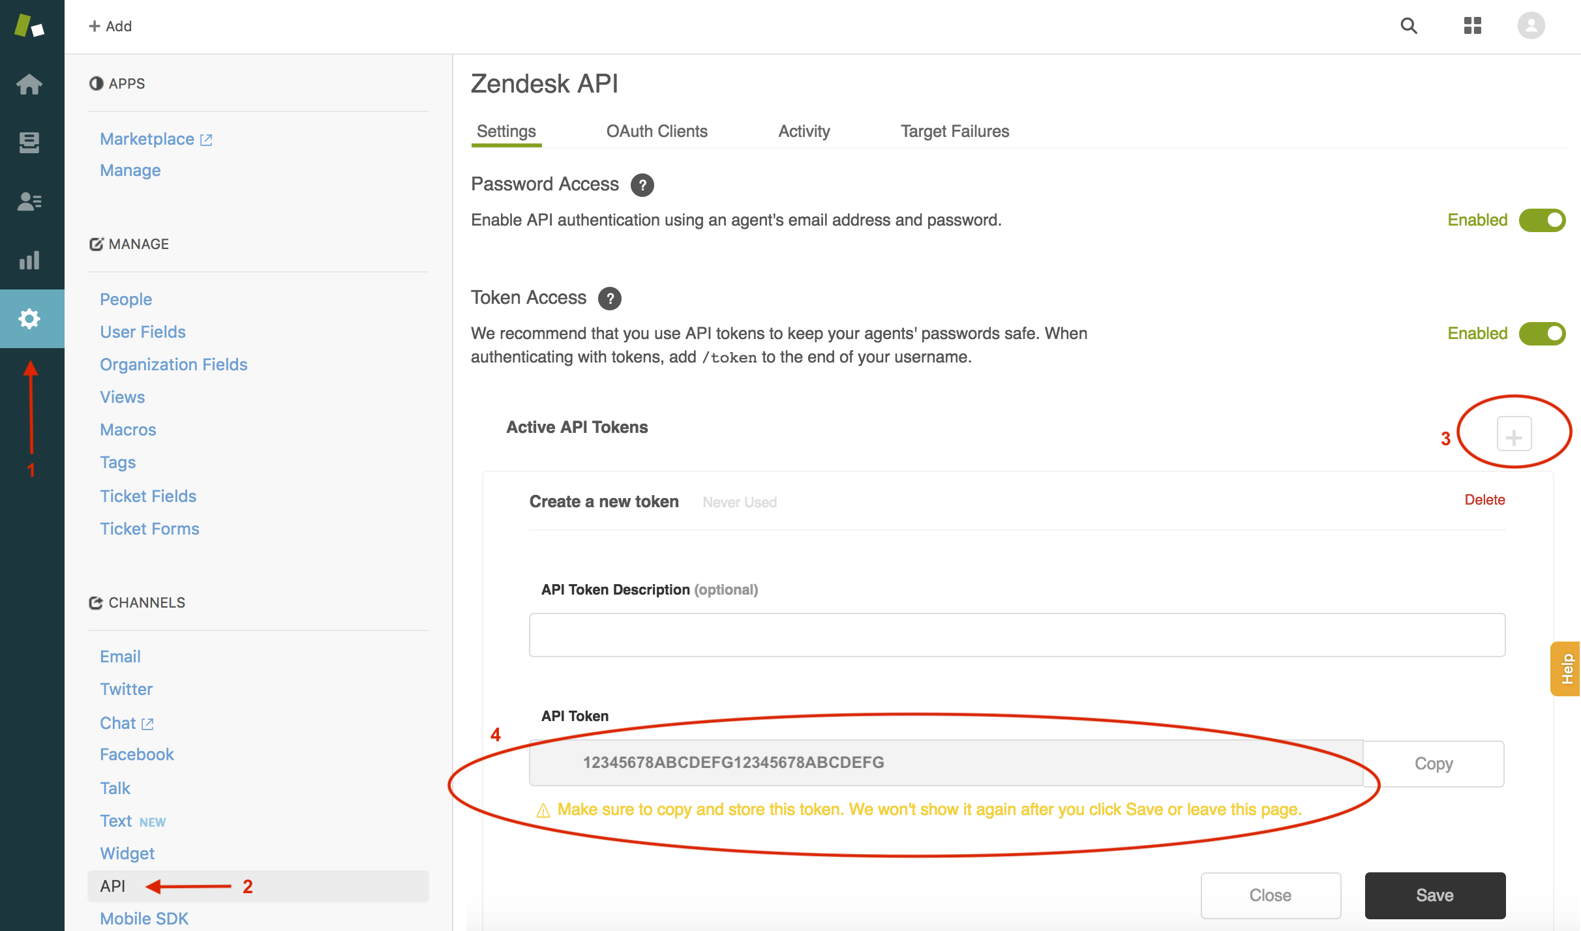Open the Customers list icon
The image size is (1581, 931).
click(29, 201)
